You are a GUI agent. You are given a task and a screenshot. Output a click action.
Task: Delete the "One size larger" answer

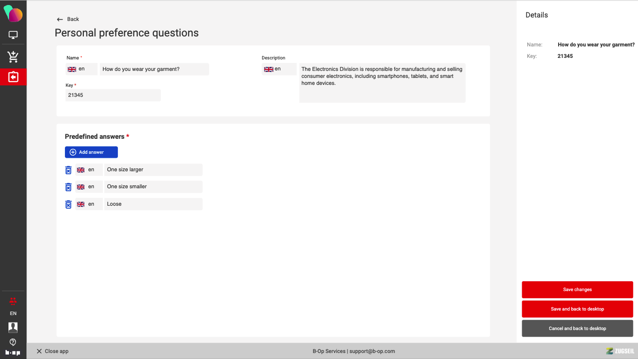coord(68,170)
